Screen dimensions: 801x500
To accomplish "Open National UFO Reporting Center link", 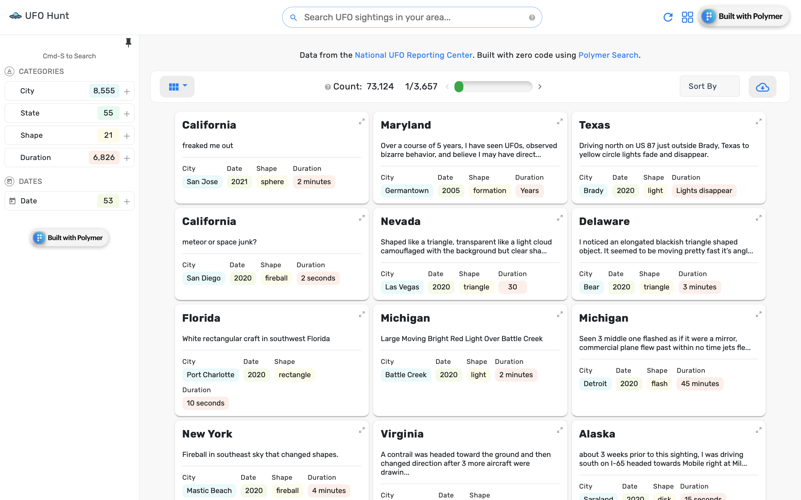I will point(413,55).
